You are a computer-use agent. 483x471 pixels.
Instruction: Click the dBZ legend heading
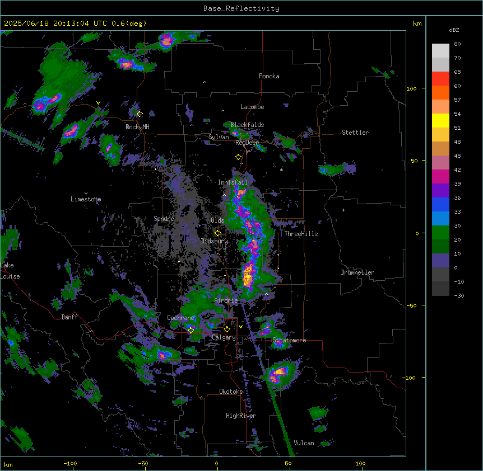point(454,30)
